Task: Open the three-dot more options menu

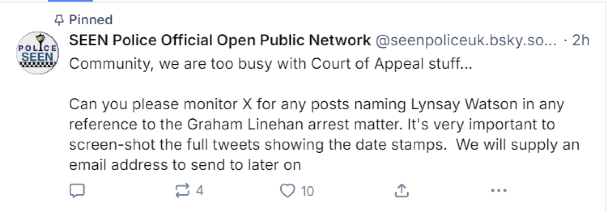Action: tap(499, 191)
